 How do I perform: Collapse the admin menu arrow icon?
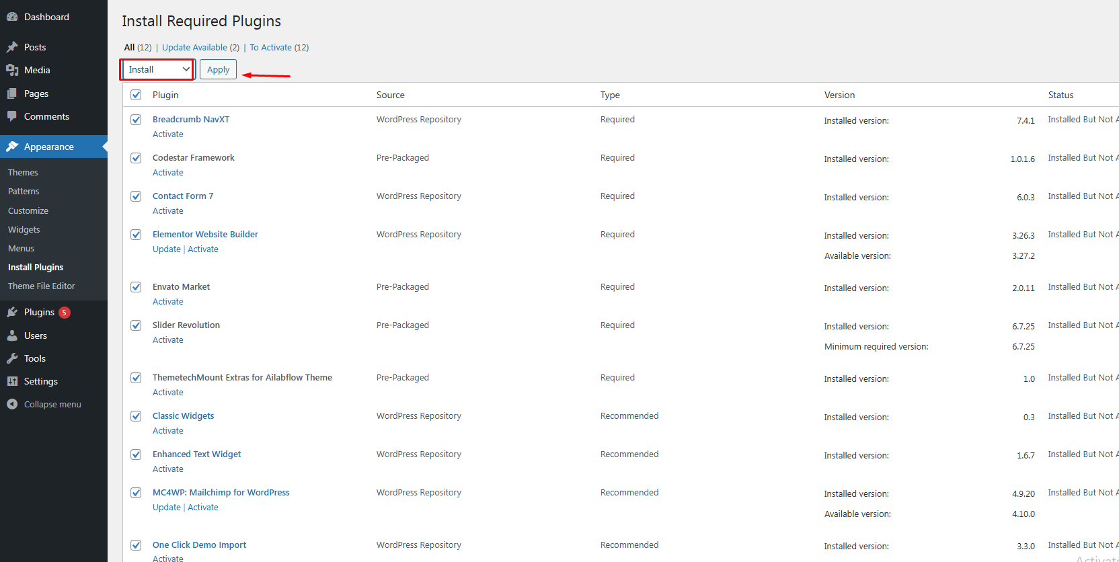[12, 404]
